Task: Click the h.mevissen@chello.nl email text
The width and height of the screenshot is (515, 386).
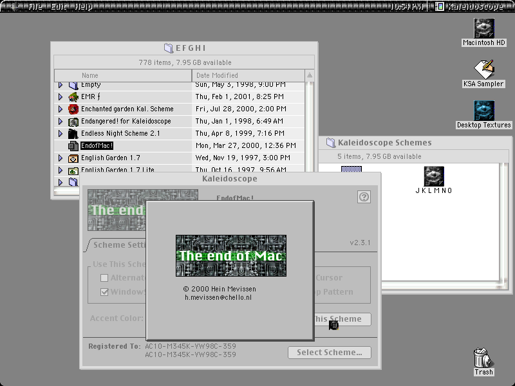Action: click(218, 297)
